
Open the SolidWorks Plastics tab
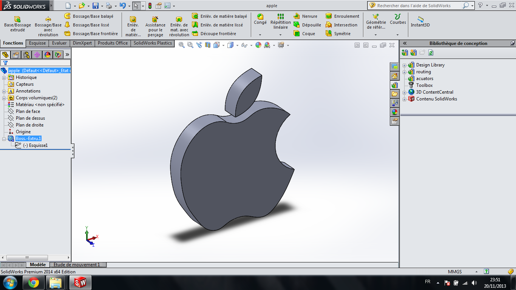point(153,43)
